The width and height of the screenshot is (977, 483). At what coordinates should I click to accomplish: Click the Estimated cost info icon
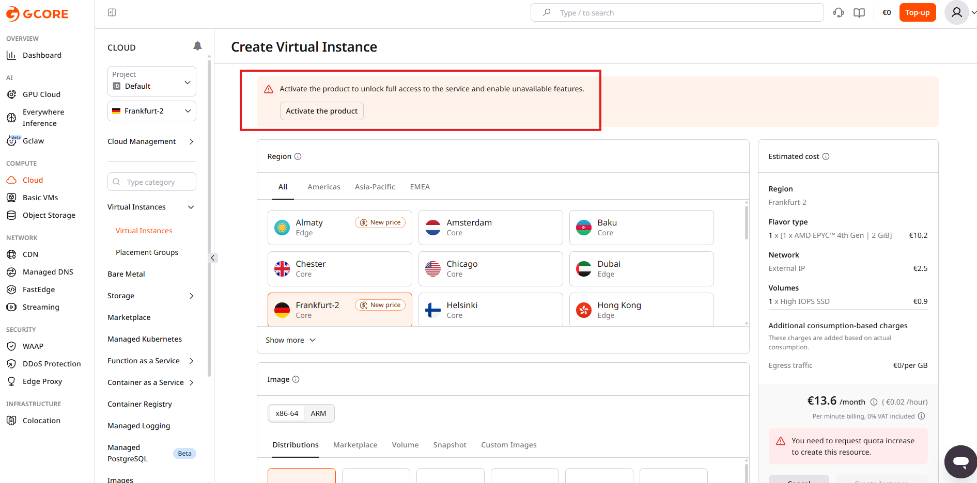[x=826, y=156]
